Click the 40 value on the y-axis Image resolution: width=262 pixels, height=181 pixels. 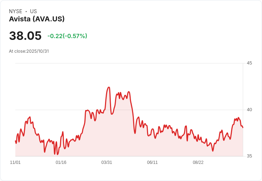(249, 110)
